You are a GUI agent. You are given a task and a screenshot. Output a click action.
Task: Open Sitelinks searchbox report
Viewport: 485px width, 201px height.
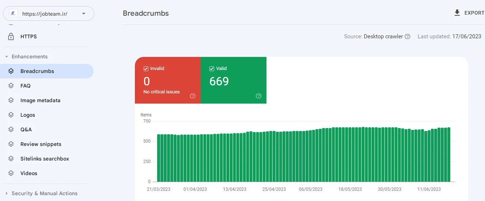pyautogui.click(x=45, y=159)
